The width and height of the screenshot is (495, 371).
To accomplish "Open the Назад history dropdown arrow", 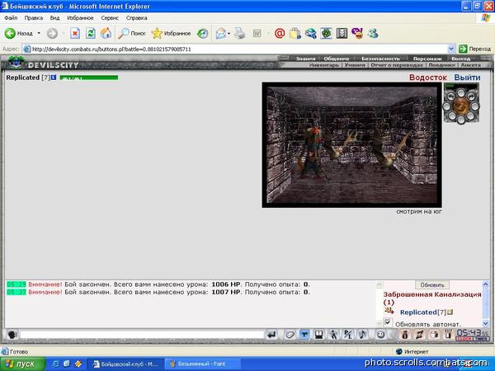I will (x=39, y=33).
